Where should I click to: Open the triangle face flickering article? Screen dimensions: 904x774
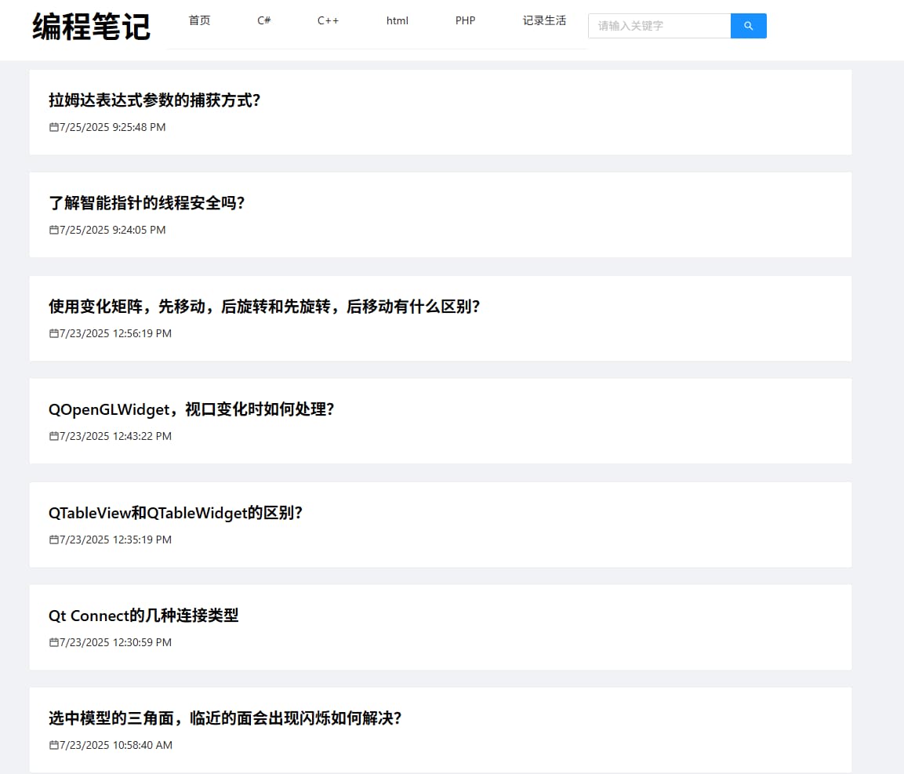pos(224,718)
